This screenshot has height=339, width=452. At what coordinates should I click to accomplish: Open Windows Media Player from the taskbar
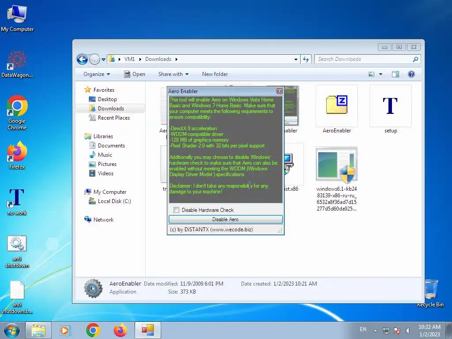point(65,330)
